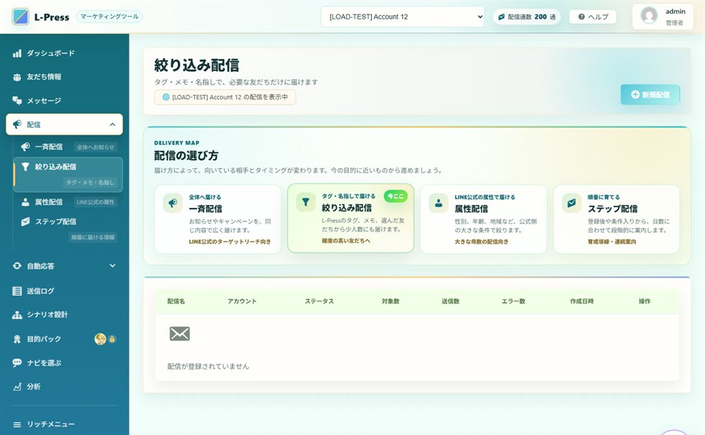Click the globe icon in account badge

[165, 97]
